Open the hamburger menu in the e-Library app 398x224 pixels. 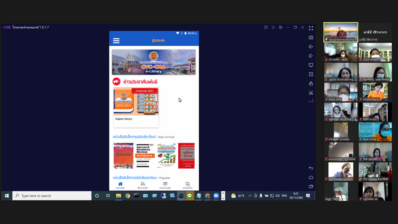click(x=116, y=41)
